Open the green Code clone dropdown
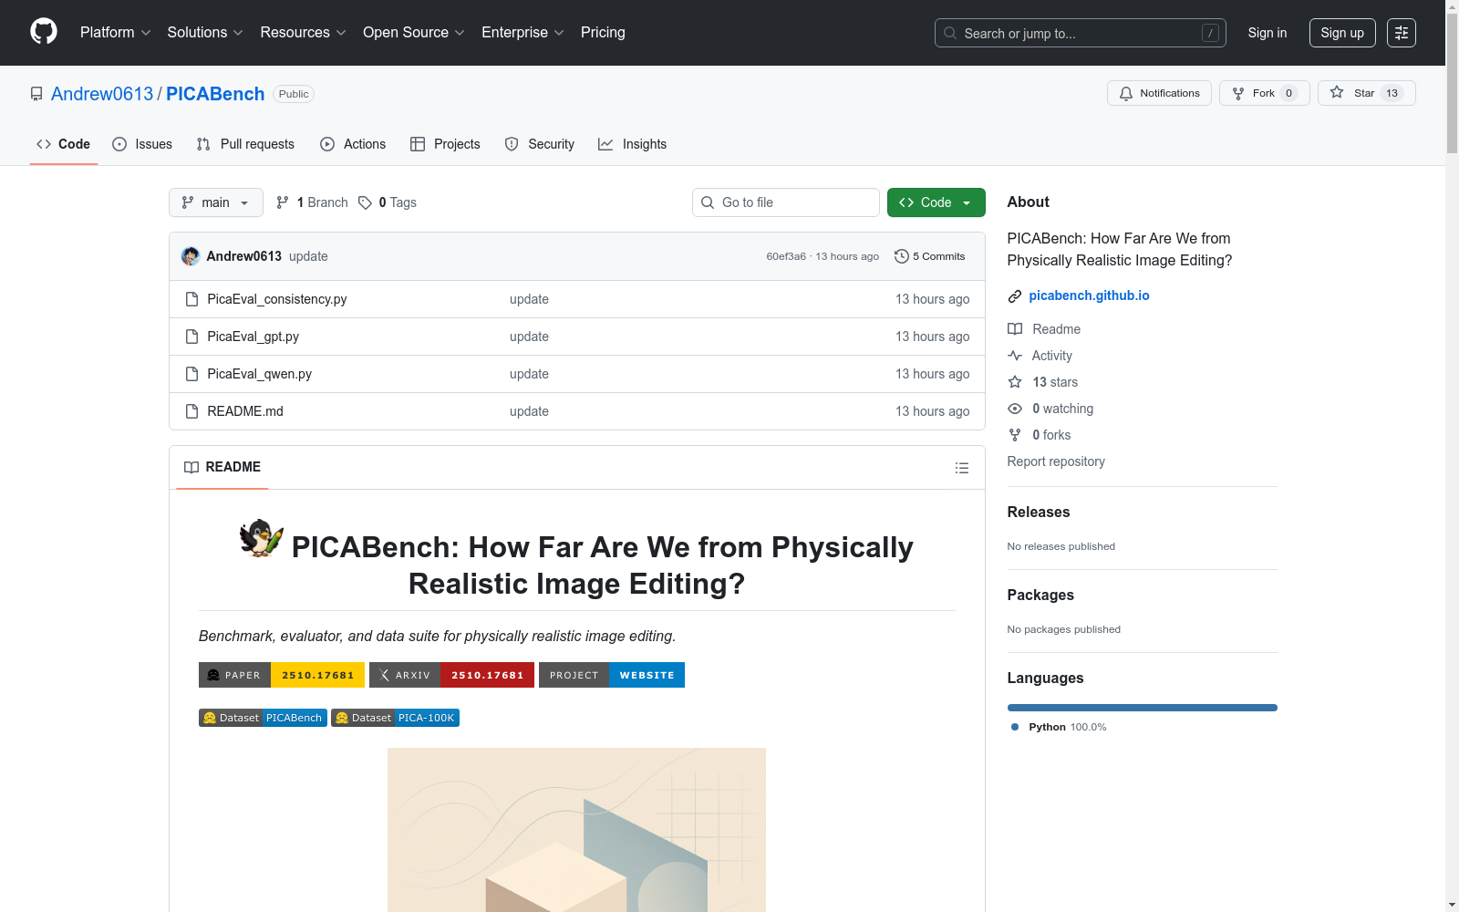The width and height of the screenshot is (1459, 912). (936, 202)
